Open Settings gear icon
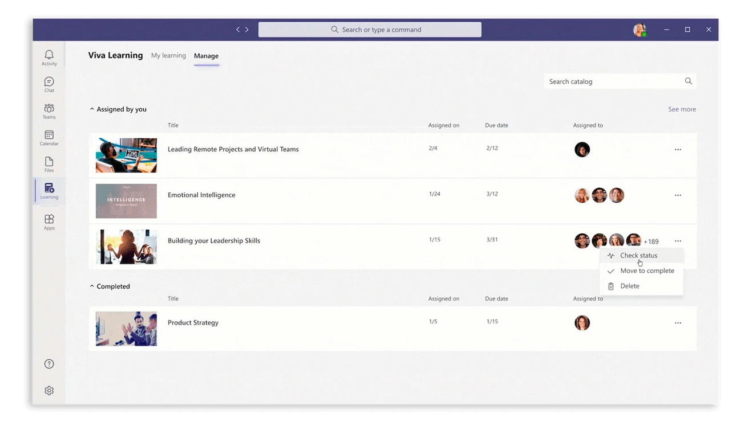The width and height of the screenshot is (753, 423). point(49,391)
